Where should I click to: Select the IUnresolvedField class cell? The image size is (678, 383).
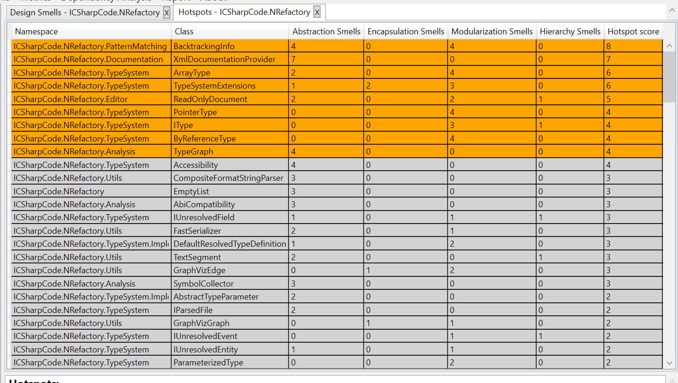[x=230, y=217]
